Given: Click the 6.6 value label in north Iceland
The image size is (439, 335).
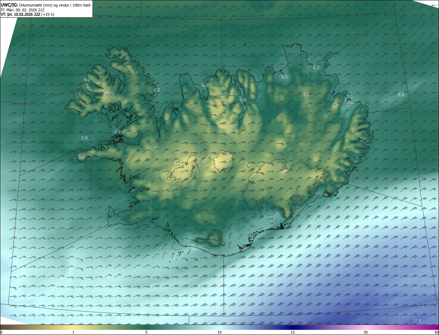Looking at the screenshot, I should point(243,100).
